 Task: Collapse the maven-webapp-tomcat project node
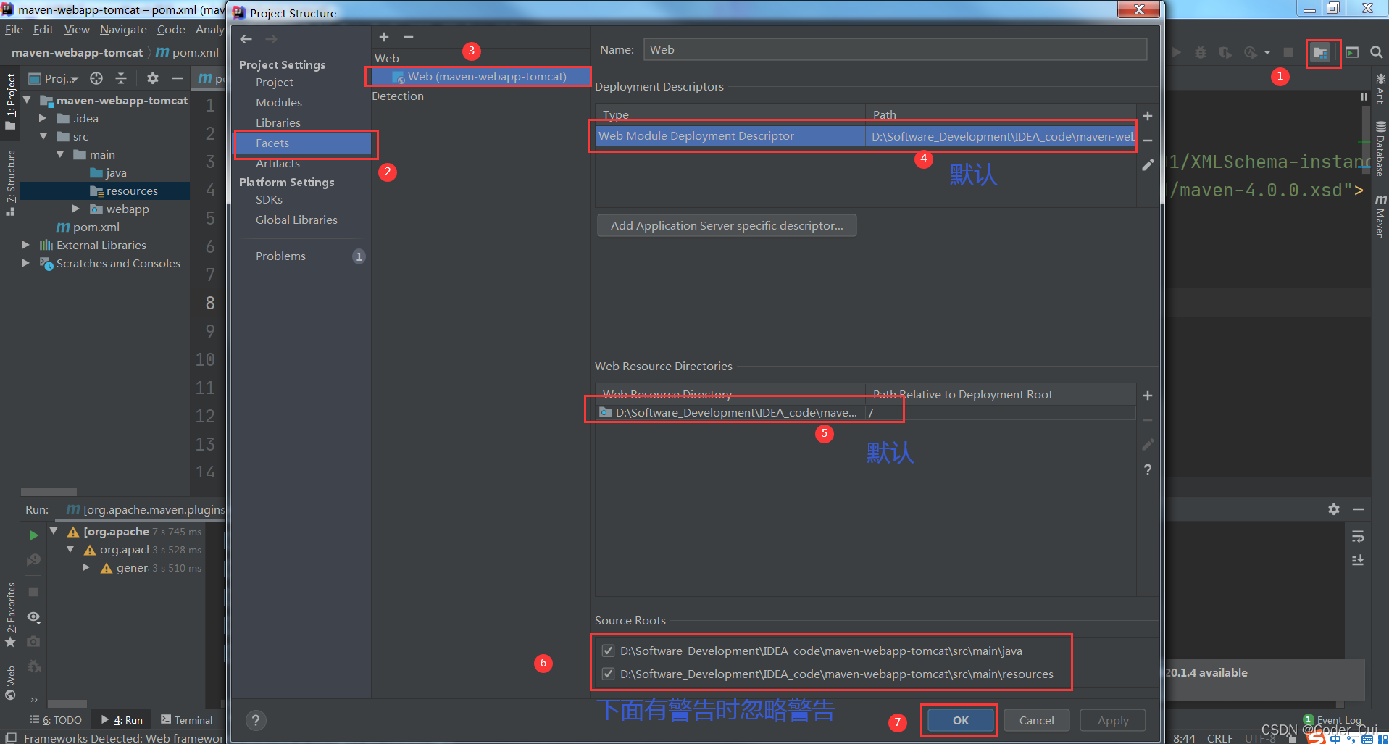pos(28,100)
